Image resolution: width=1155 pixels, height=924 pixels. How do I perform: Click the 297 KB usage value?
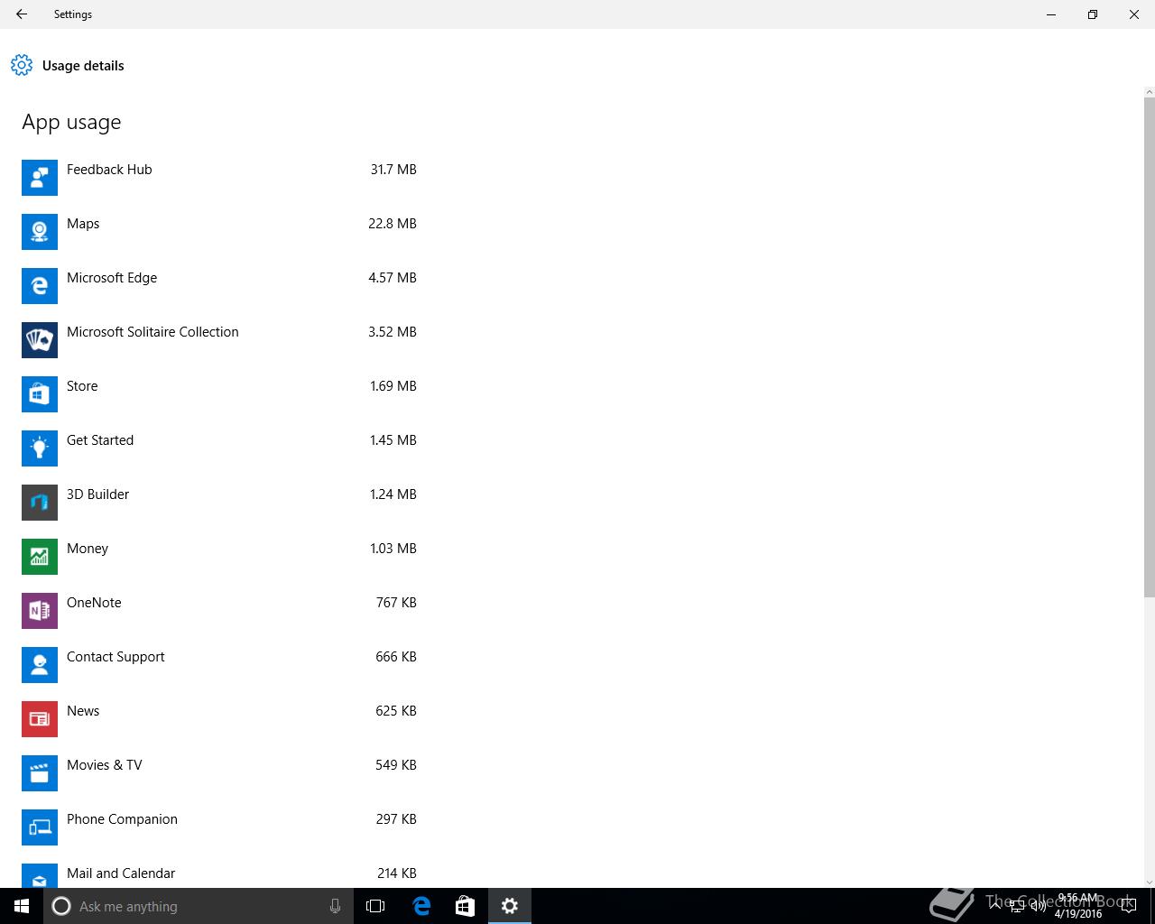point(396,819)
